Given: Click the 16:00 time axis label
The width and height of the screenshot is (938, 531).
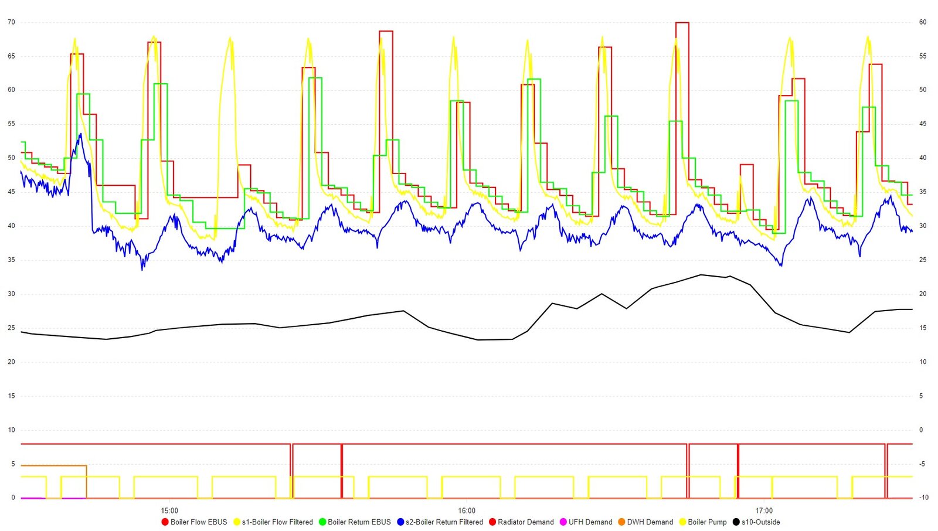Looking at the screenshot, I should pyautogui.click(x=466, y=510).
